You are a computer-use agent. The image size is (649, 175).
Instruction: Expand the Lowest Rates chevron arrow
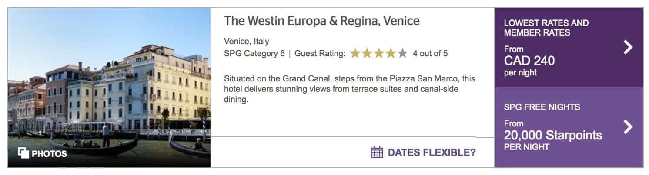(x=628, y=47)
